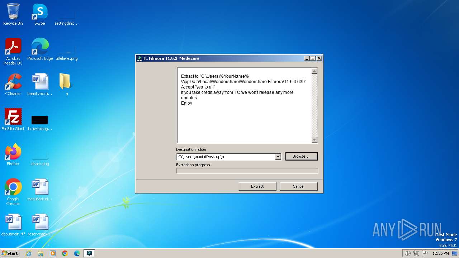Screen dimensions: 459x258
Task: Launch Google Chrome desktop shortcut
Action: (x=13, y=192)
